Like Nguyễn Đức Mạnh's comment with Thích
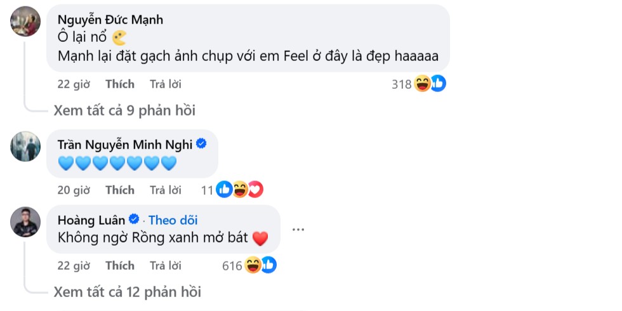 point(120,84)
